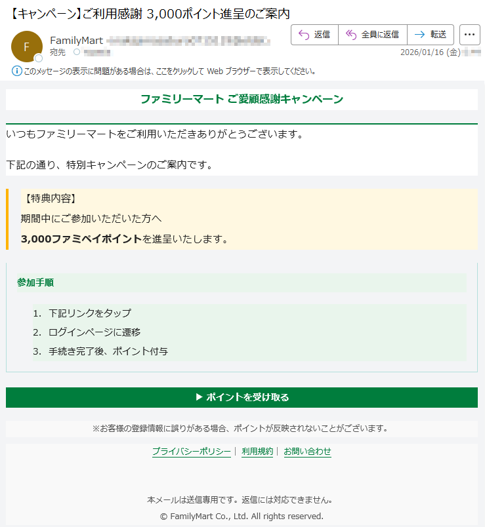
Task: Forward the email using 転送
Action: point(431,35)
